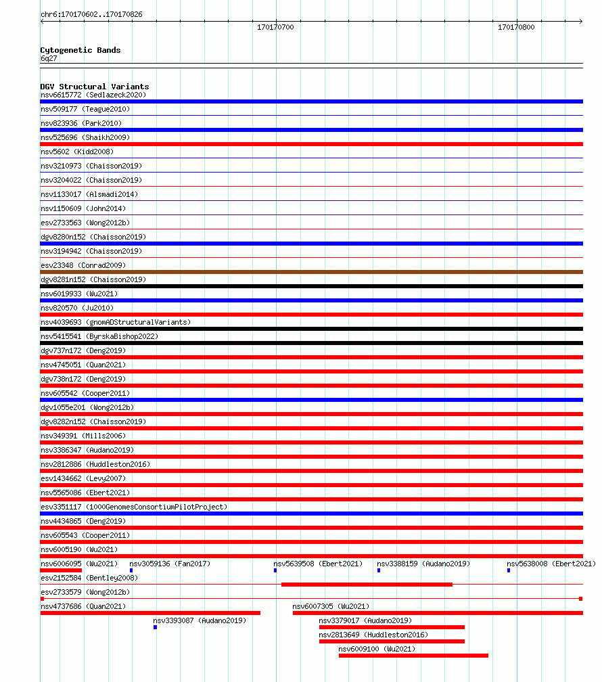Click nsv3386347 (Audano2019) label
The width and height of the screenshot is (602, 682).
point(87,450)
